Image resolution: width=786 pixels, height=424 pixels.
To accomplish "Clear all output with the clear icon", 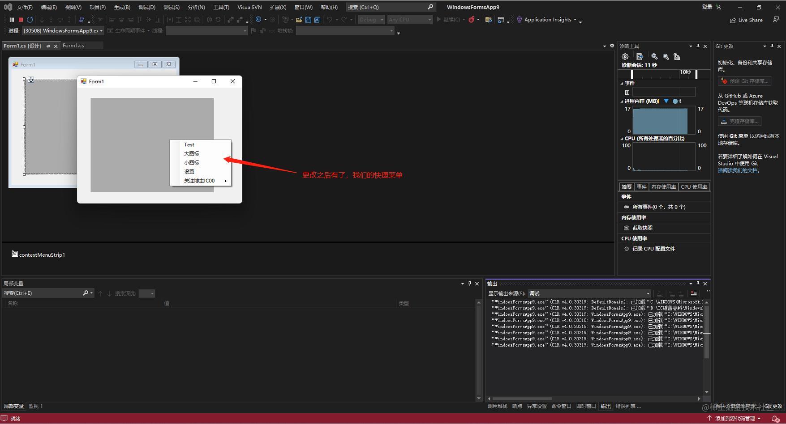I will point(694,293).
